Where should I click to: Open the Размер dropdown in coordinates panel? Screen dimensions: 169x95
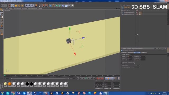click(x=107, y=88)
